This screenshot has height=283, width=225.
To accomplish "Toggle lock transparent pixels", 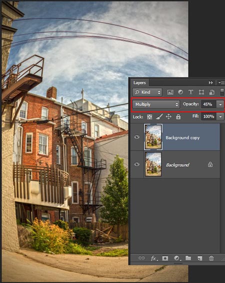I will 149,117.
